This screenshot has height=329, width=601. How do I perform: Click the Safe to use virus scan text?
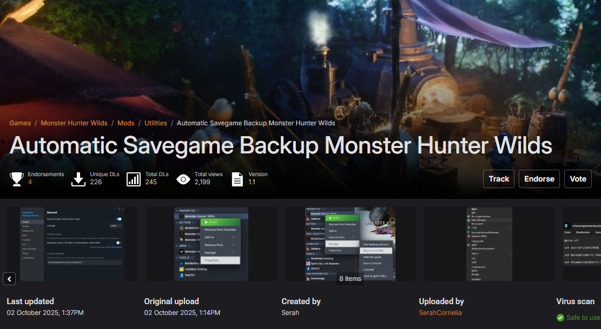[583, 318]
